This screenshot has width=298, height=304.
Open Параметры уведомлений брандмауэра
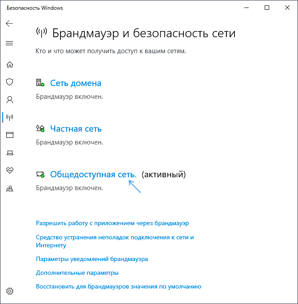[92, 259]
